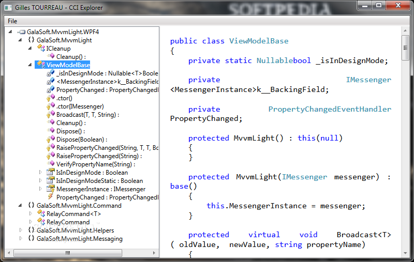414x262 pixels.
Task: Click the tree panel scroll left arrow
Action: pyautogui.click(x=9, y=253)
